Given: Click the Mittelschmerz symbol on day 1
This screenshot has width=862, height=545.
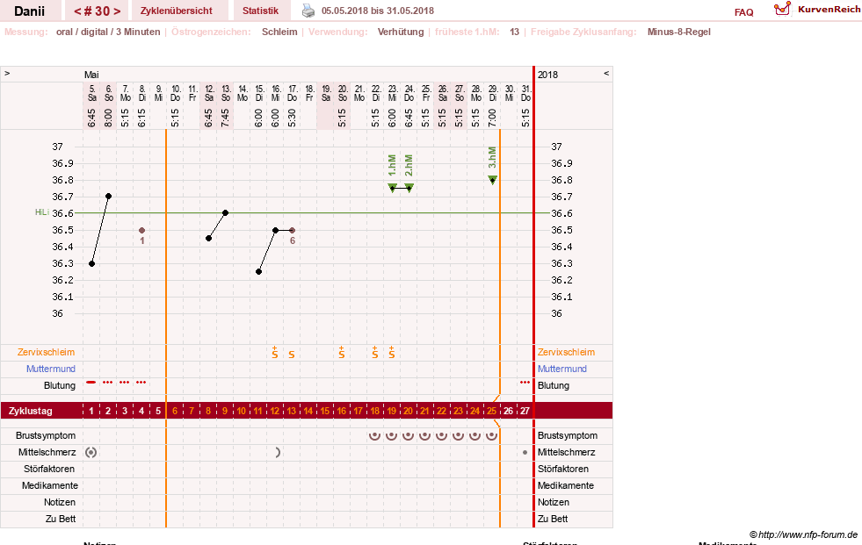Looking at the screenshot, I should point(91,452).
